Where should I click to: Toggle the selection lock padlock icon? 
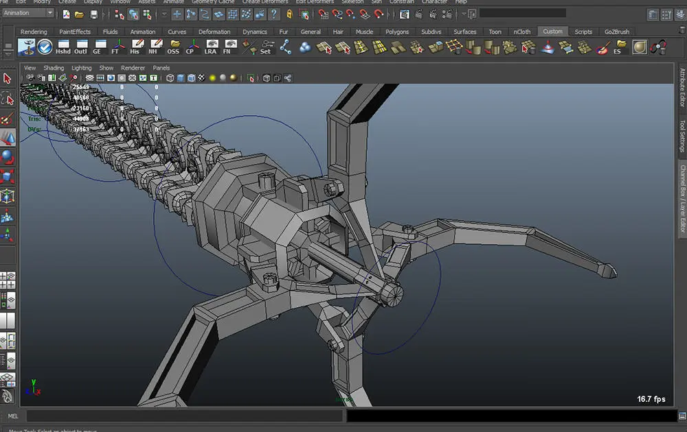tap(289, 14)
